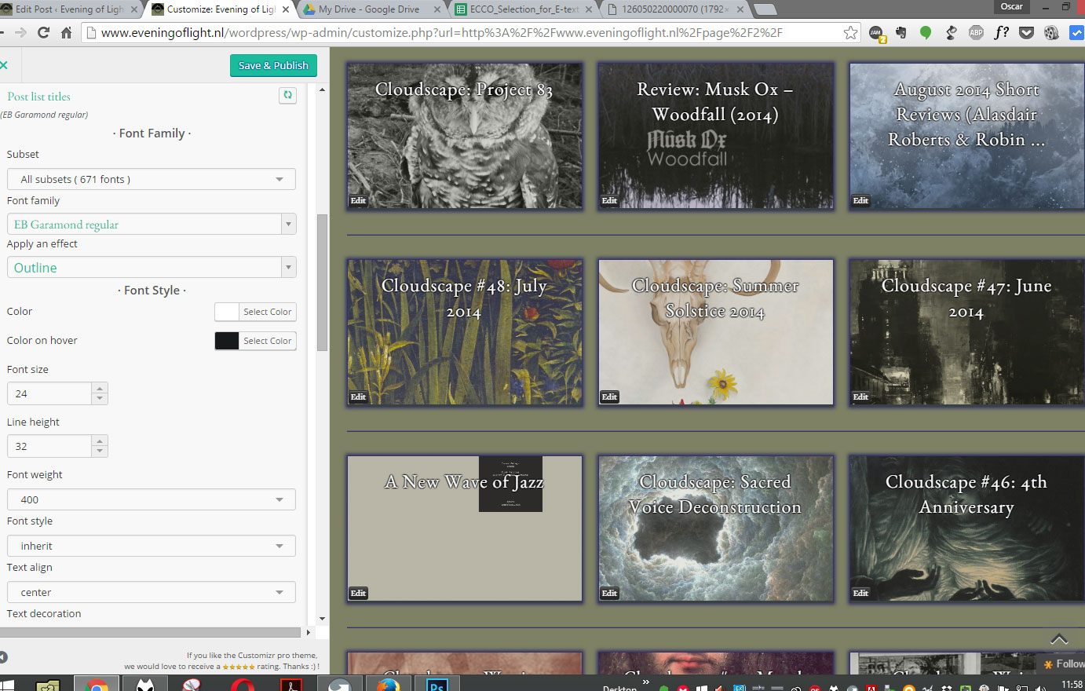Viewport: 1085px width, 691px height.
Task: Click Save & Publish button
Action: coord(273,65)
